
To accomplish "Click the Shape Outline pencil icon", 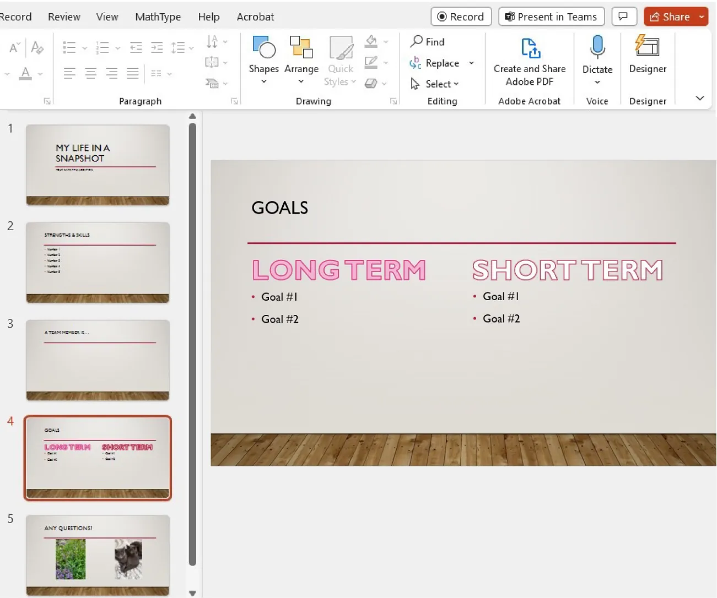I will (x=371, y=62).
